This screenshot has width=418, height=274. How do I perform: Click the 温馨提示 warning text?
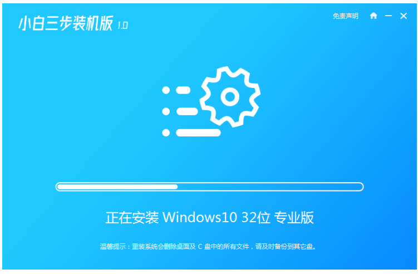[208, 247]
